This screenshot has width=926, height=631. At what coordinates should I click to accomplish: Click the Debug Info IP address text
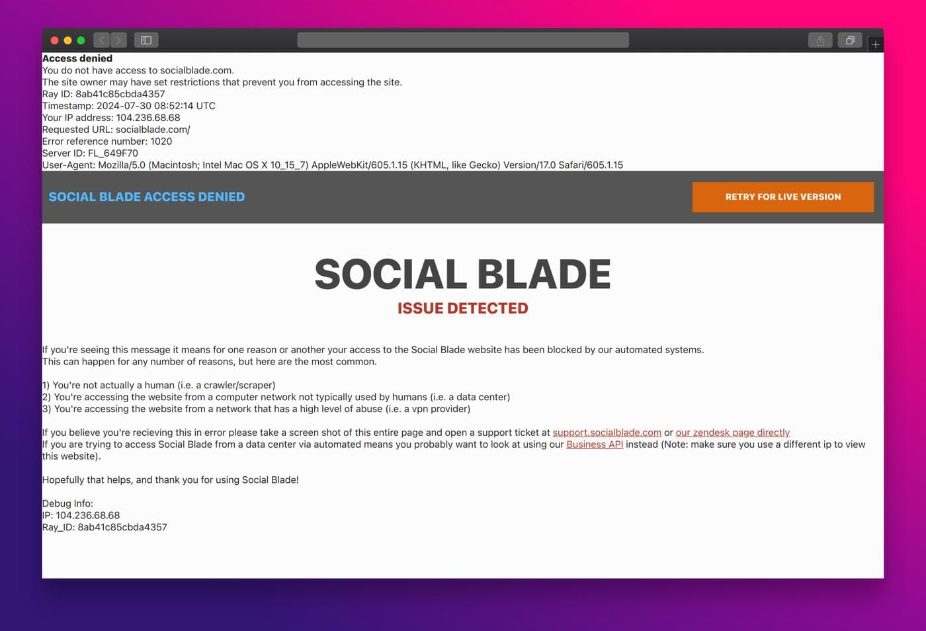click(x=81, y=515)
